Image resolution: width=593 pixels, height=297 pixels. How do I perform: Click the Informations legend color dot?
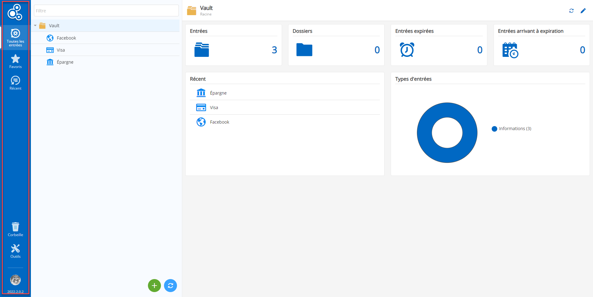pyautogui.click(x=494, y=129)
